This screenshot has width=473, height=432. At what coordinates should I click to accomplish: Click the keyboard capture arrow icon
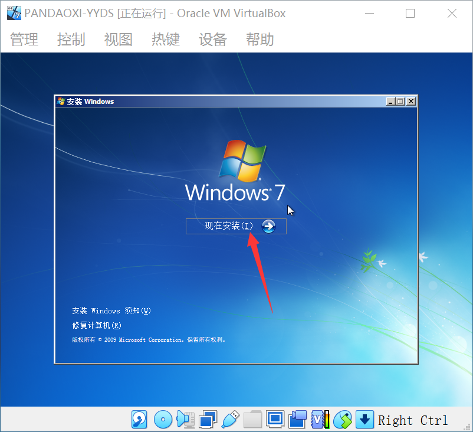pyautogui.click(x=365, y=420)
